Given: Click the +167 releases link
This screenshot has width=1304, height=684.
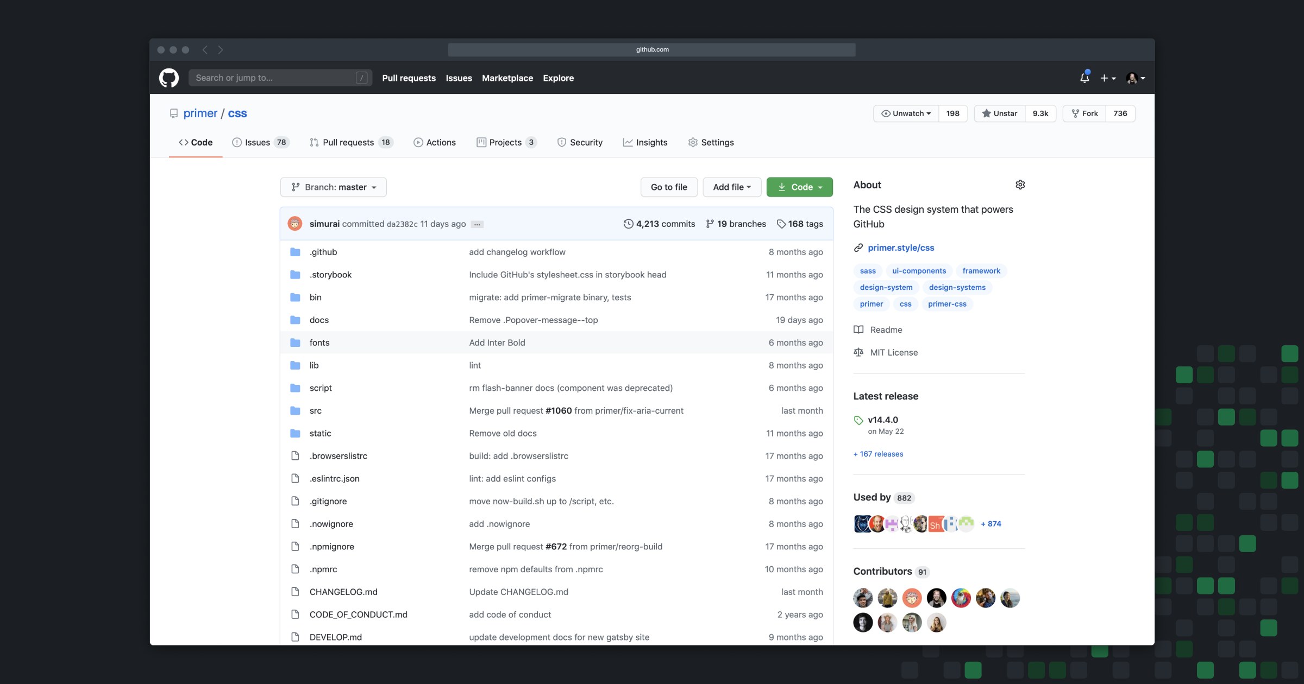Looking at the screenshot, I should 878,453.
